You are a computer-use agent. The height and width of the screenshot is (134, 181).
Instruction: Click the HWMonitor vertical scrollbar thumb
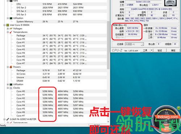108,45
